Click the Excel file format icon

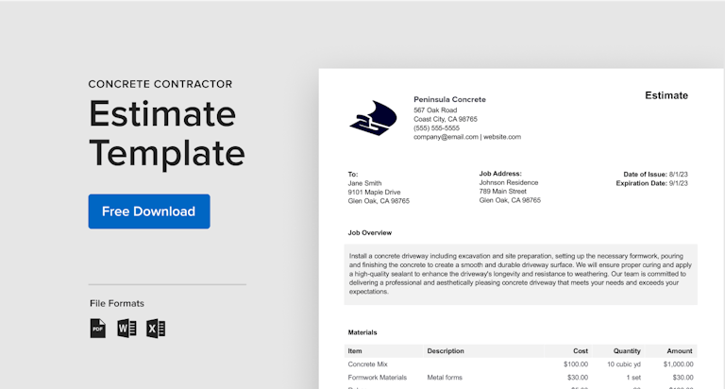coord(156,329)
